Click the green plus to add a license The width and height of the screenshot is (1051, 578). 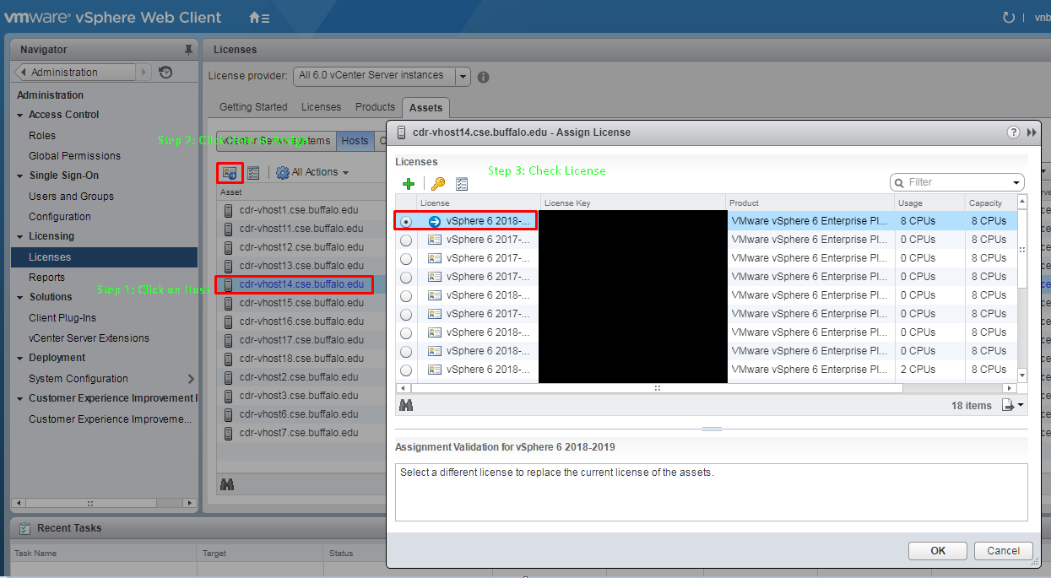point(409,183)
